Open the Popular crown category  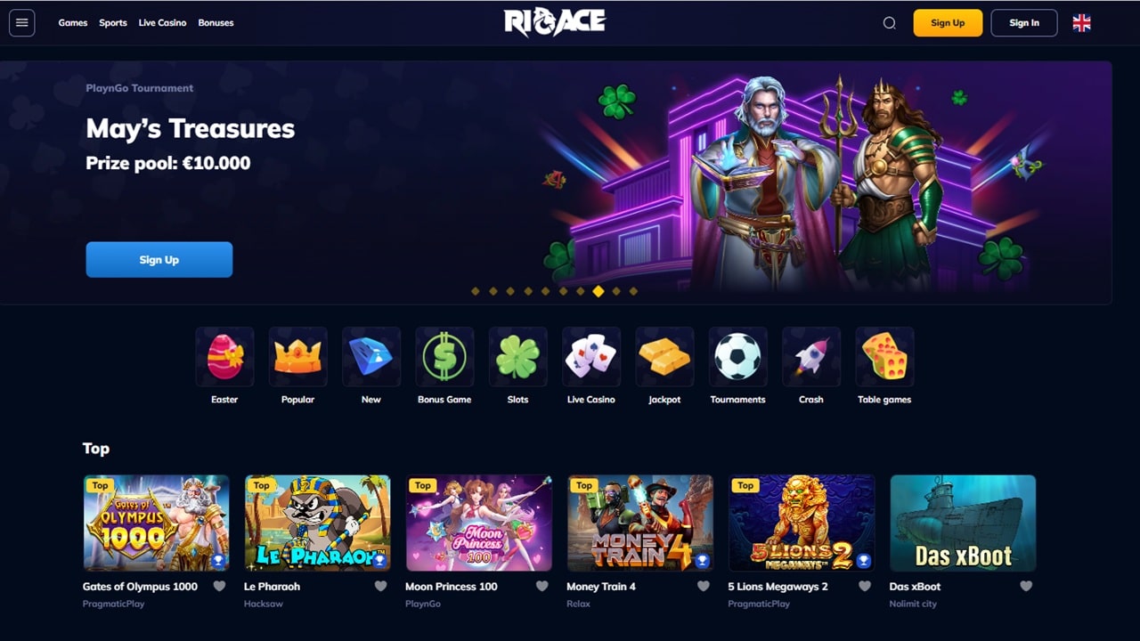(x=297, y=356)
